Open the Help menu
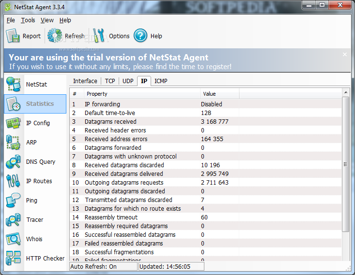 pos(65,20)
